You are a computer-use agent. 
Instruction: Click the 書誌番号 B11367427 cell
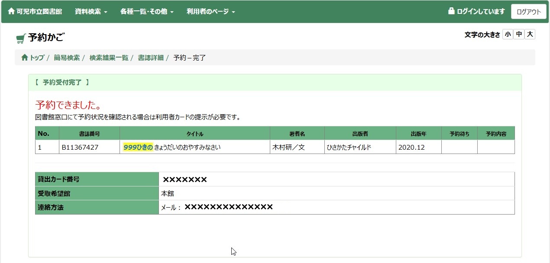80,147
